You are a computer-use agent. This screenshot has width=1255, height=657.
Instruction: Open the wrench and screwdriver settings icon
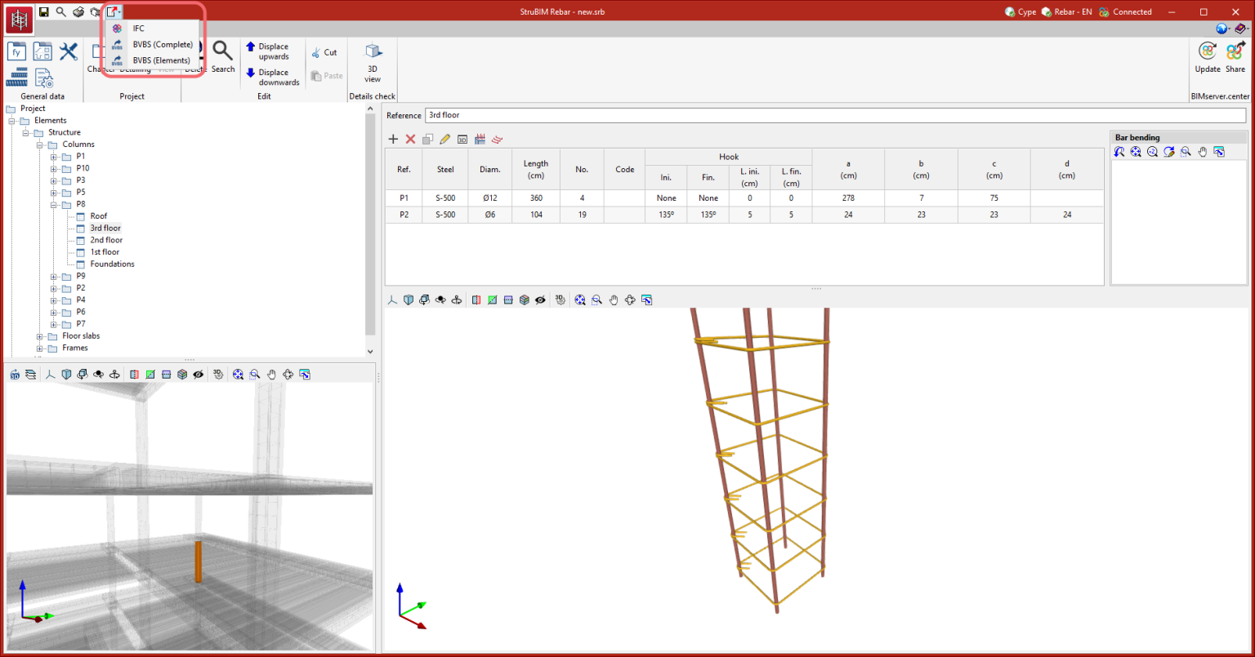69,51
